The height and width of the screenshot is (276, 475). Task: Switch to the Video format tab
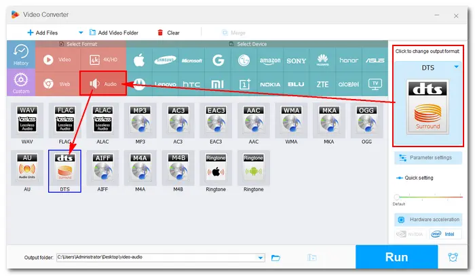point(58,60)
